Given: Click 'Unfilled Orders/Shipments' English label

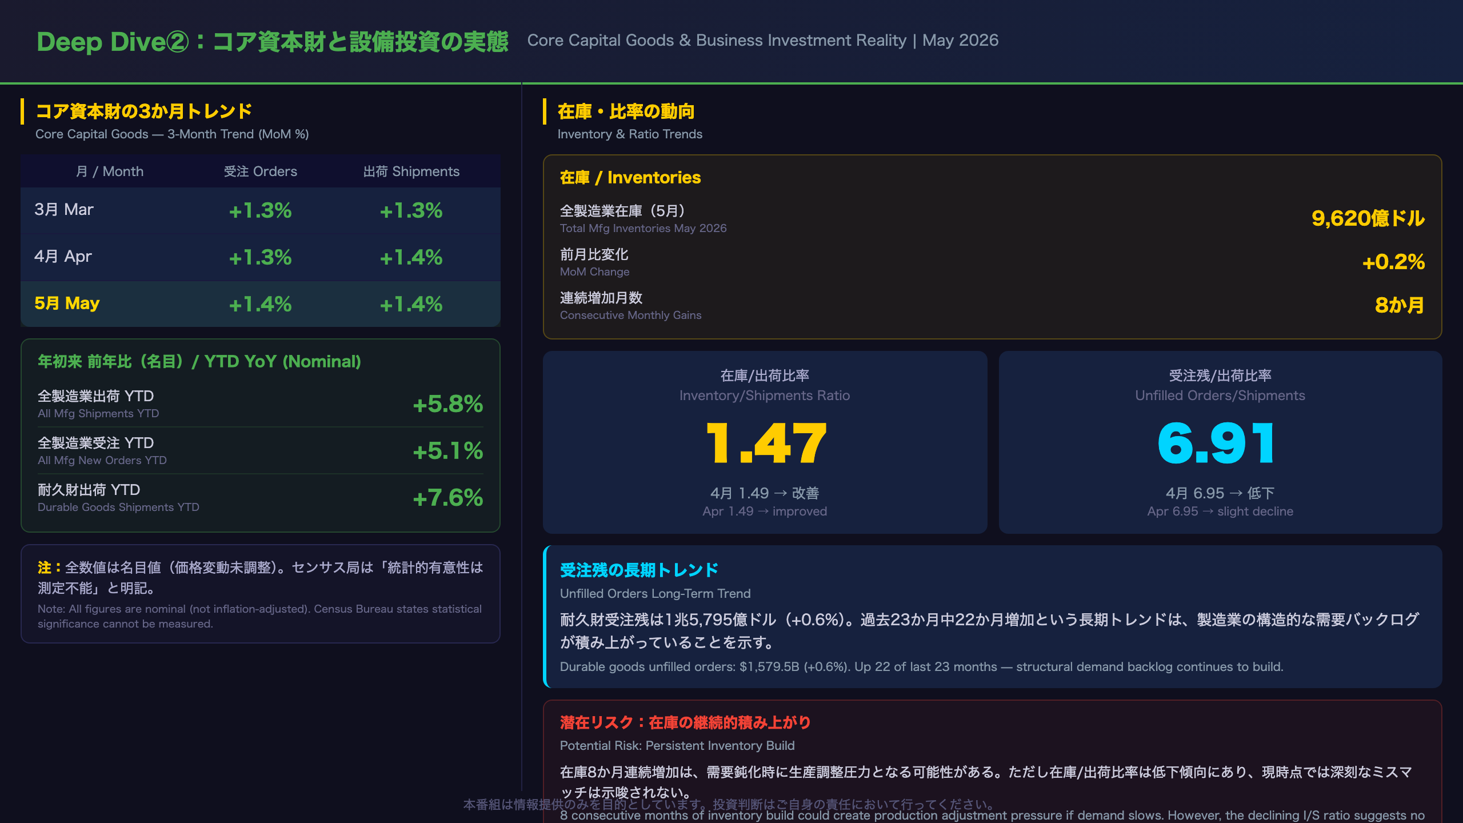Looking at the screenshot, I should point(1220,395).
